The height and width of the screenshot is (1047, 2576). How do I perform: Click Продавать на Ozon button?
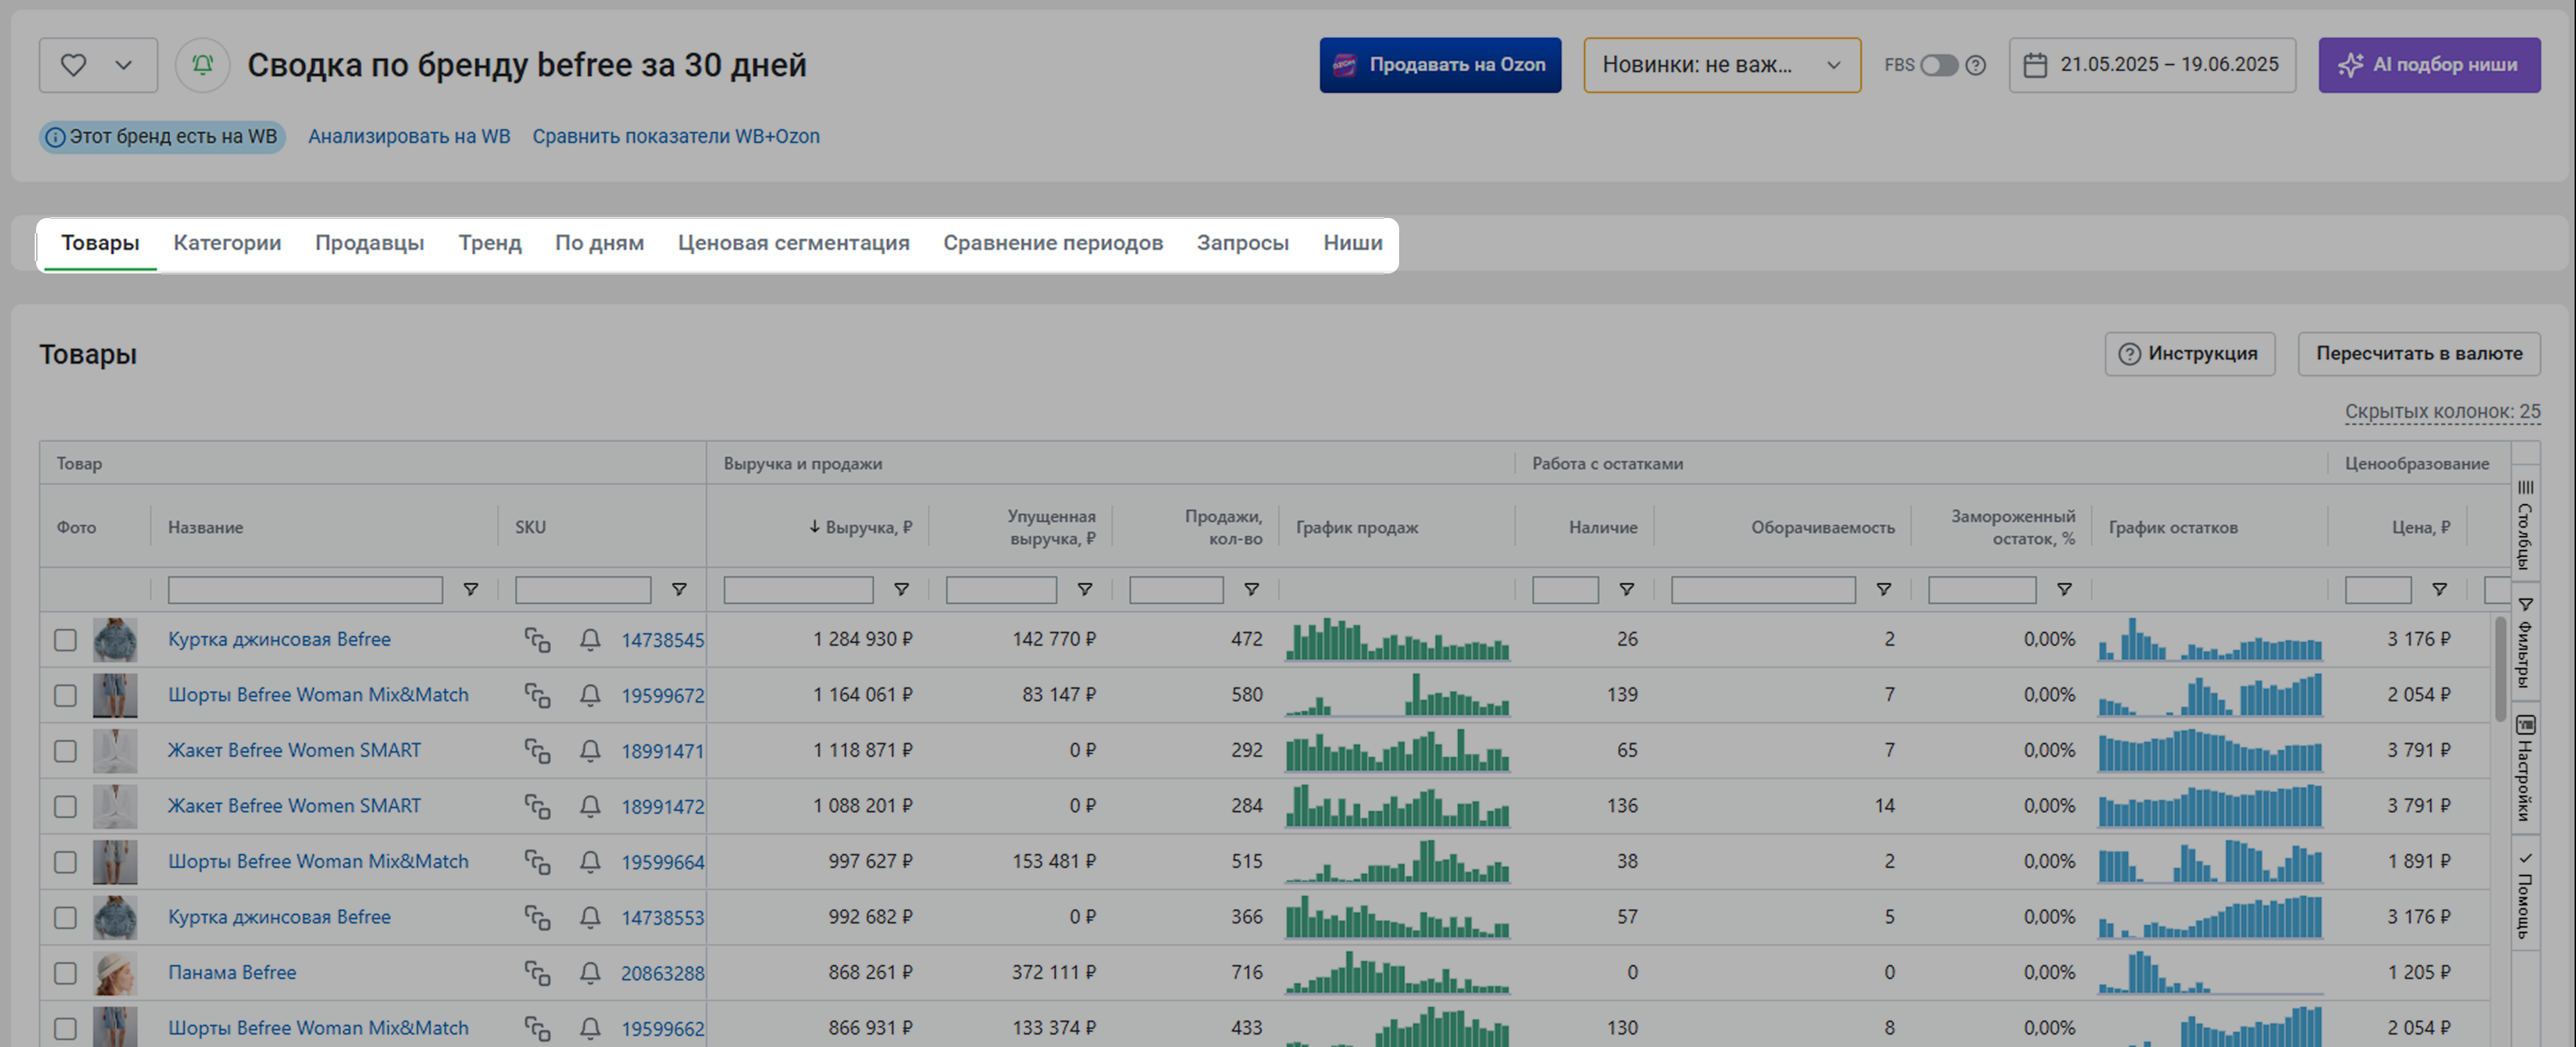[x=1440, y=65]
